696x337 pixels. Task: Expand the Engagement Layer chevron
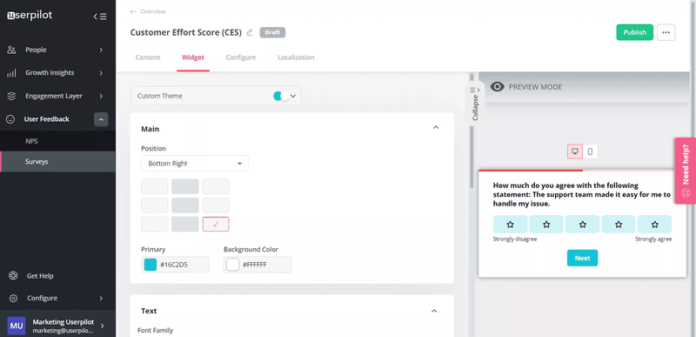click(101, 96)
